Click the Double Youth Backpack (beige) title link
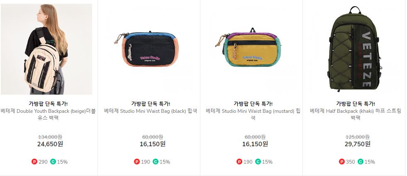 pyautogui.click(x=48, y=114)
